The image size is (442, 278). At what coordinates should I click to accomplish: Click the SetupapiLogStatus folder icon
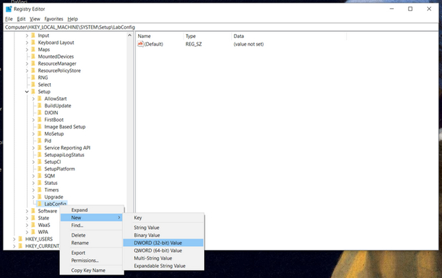pyautogui.click(x=39, y=154)
